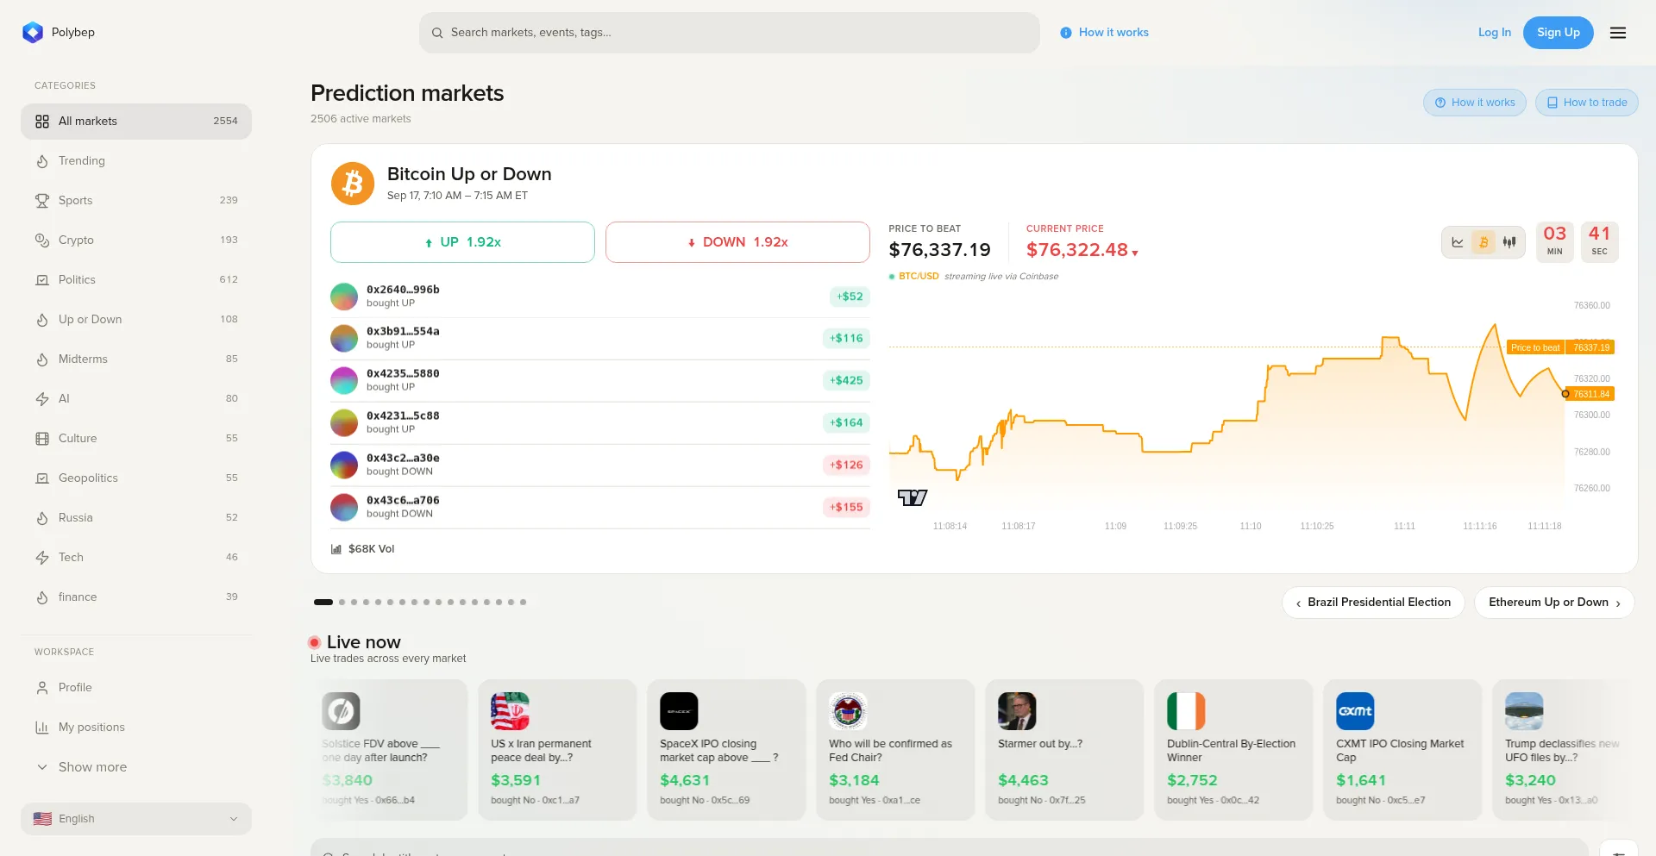Click the Trending flame icon
Image resolution: width=1656 pixels, height=856 pixels.
coord(42,161)
